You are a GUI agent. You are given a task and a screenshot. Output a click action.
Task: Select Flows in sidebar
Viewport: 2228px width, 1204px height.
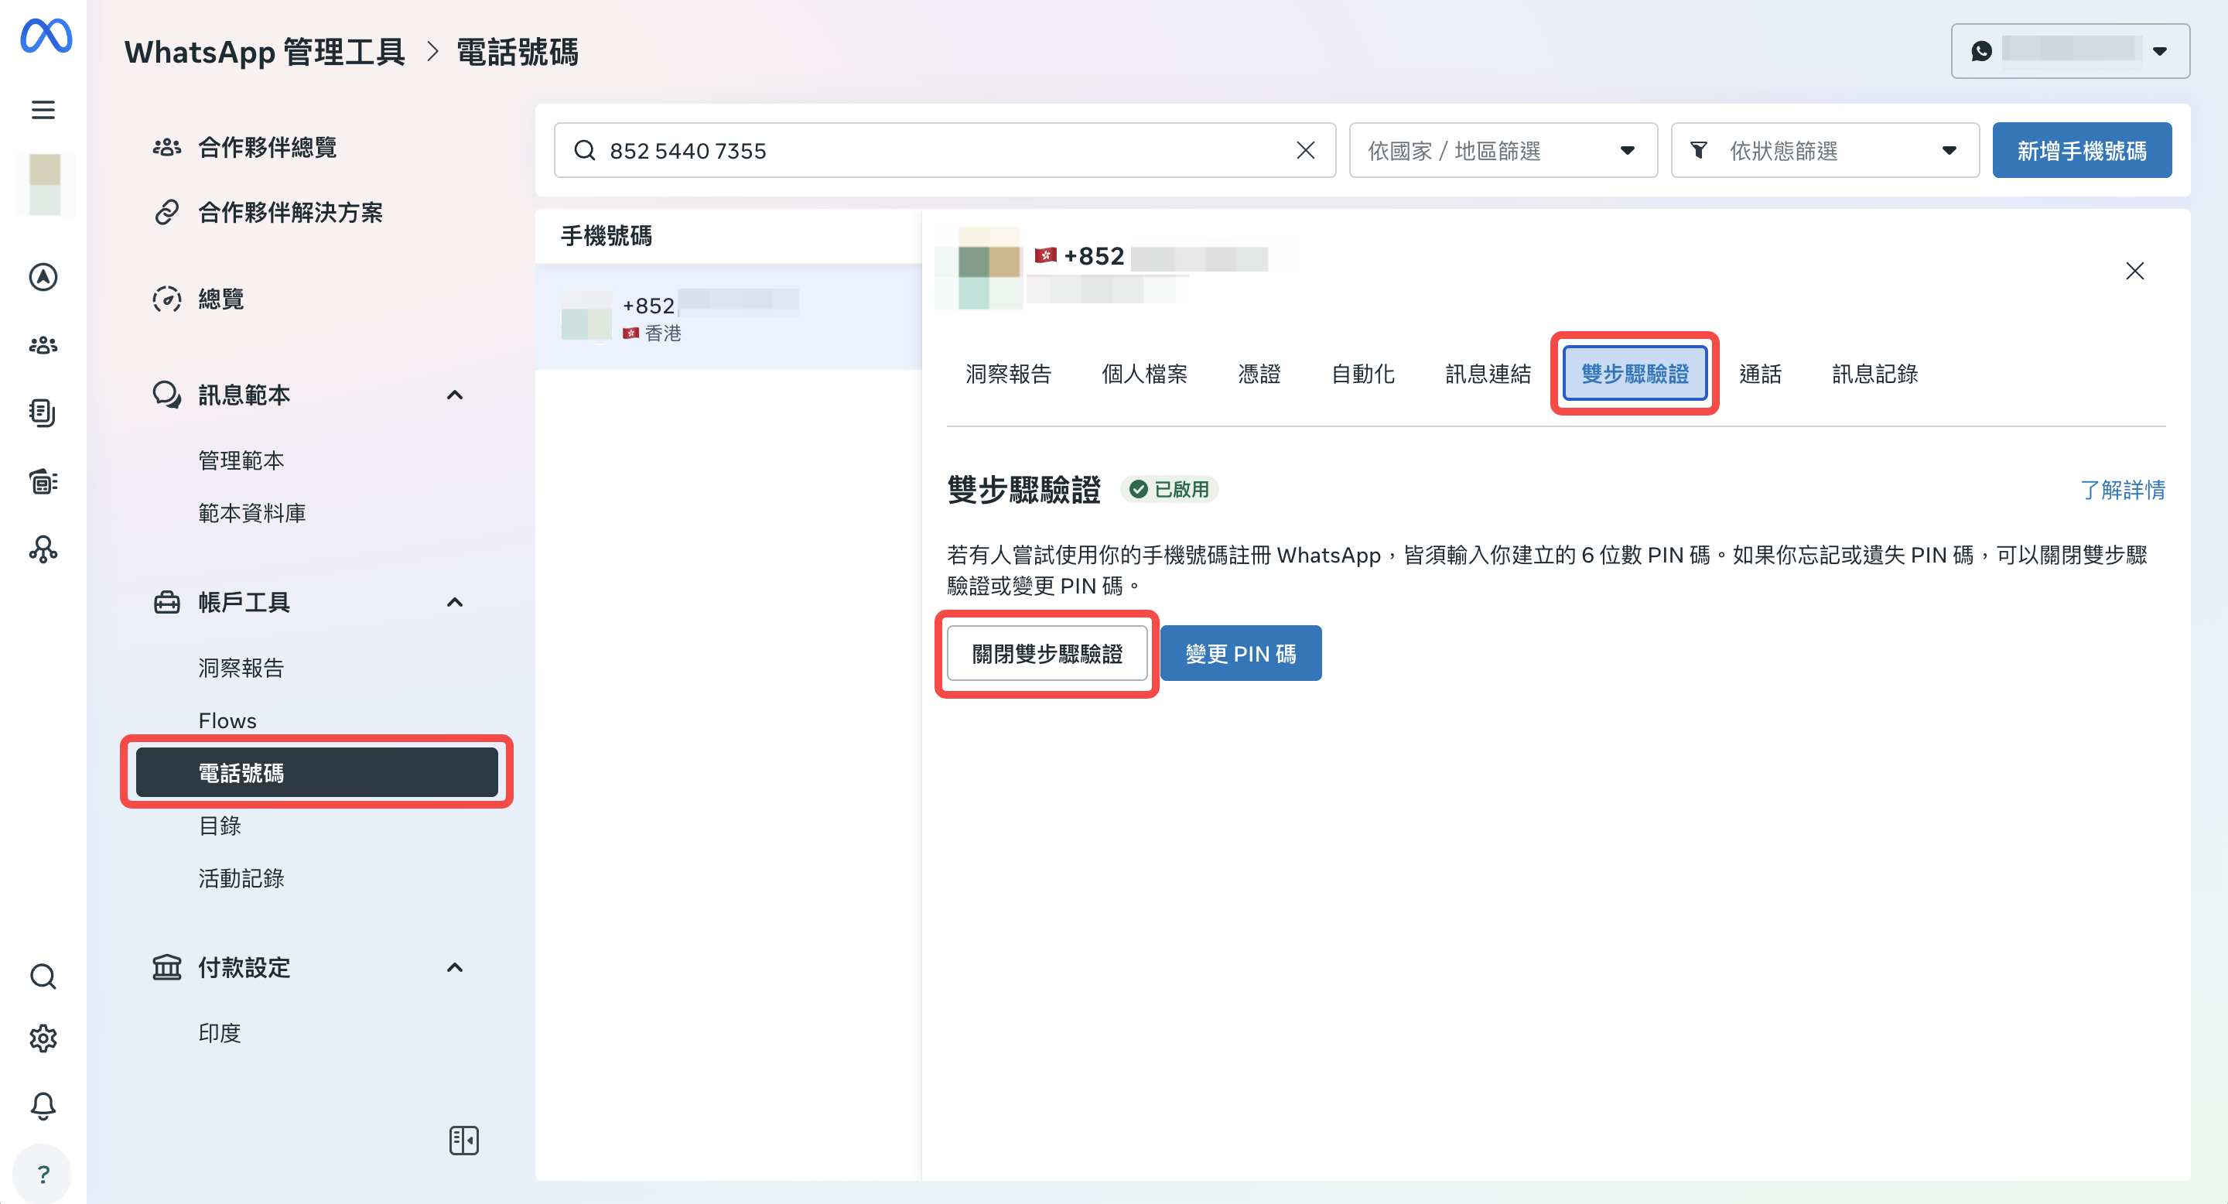pos(227,720)
